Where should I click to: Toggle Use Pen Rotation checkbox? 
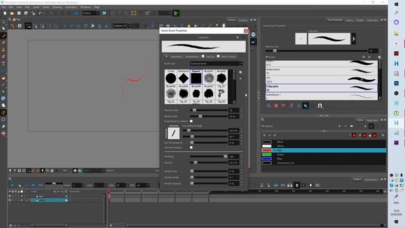(191, 148)
